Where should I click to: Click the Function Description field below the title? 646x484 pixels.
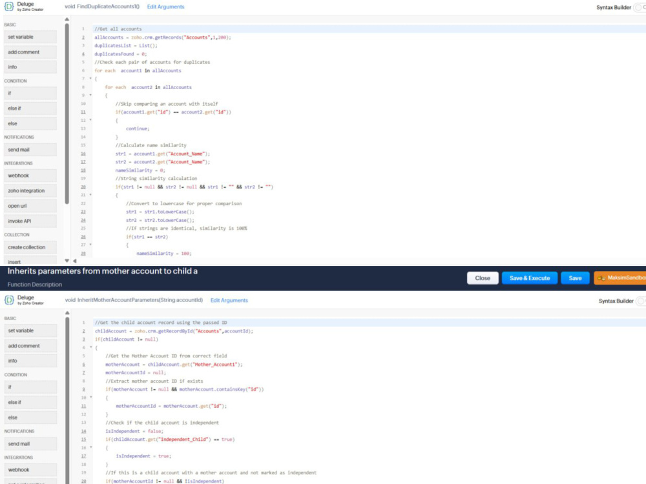point(35,285)
